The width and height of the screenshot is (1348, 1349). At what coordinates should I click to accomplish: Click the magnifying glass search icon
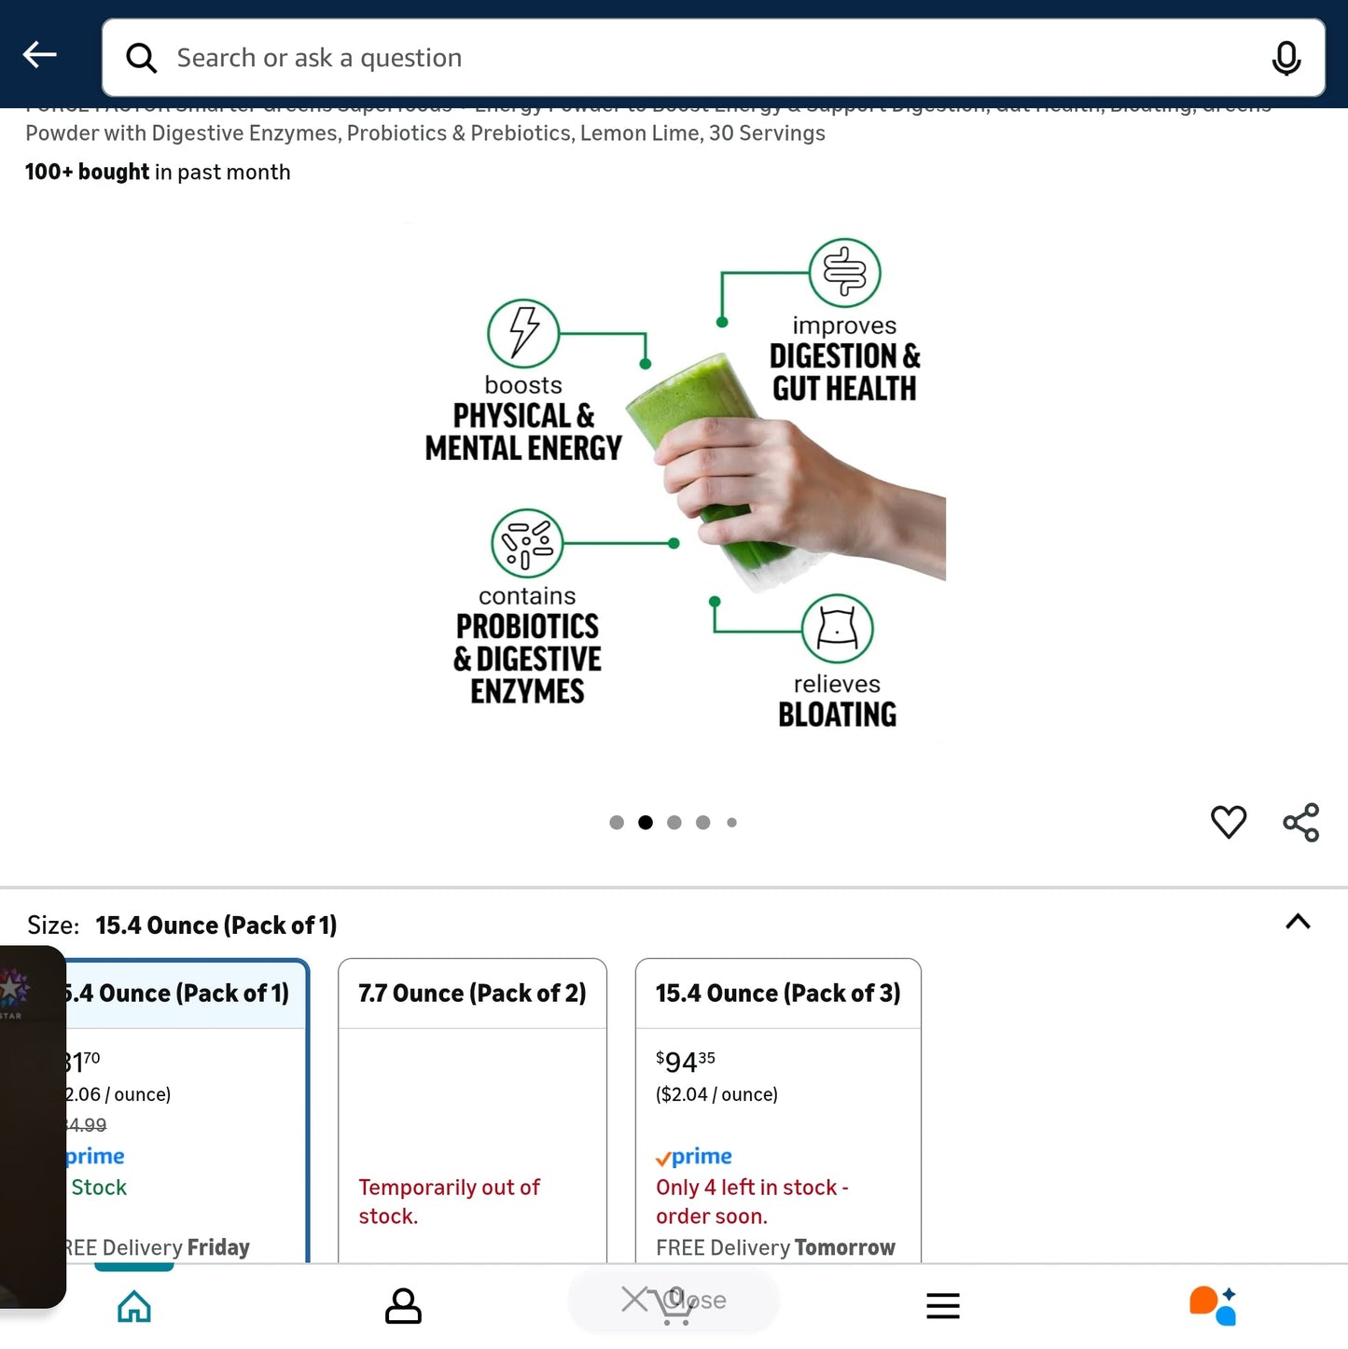pos(142,58)
